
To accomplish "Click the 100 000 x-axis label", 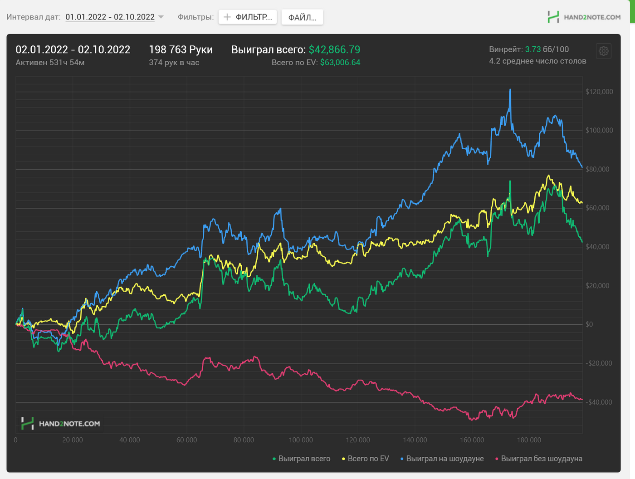I will pyautogui.click(x=301, y=440).
